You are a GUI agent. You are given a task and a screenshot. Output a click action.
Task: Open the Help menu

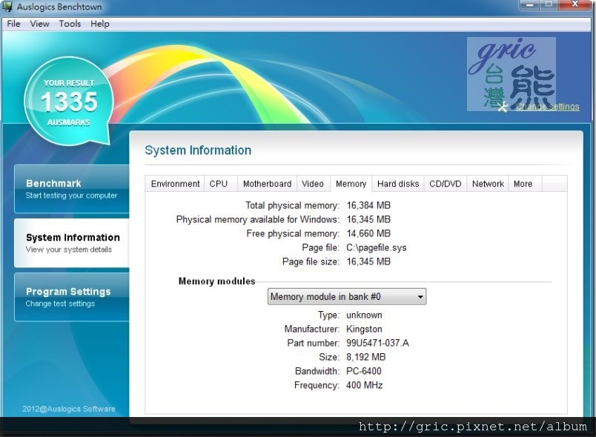pos(100,24)
